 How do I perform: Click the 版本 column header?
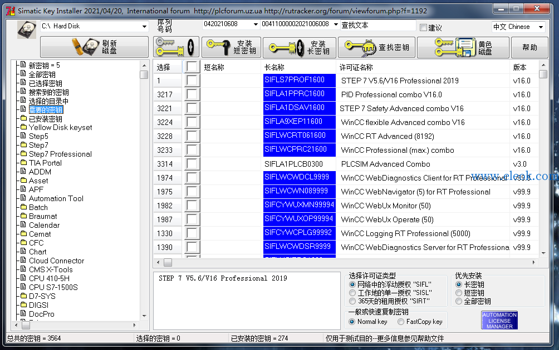524,67
